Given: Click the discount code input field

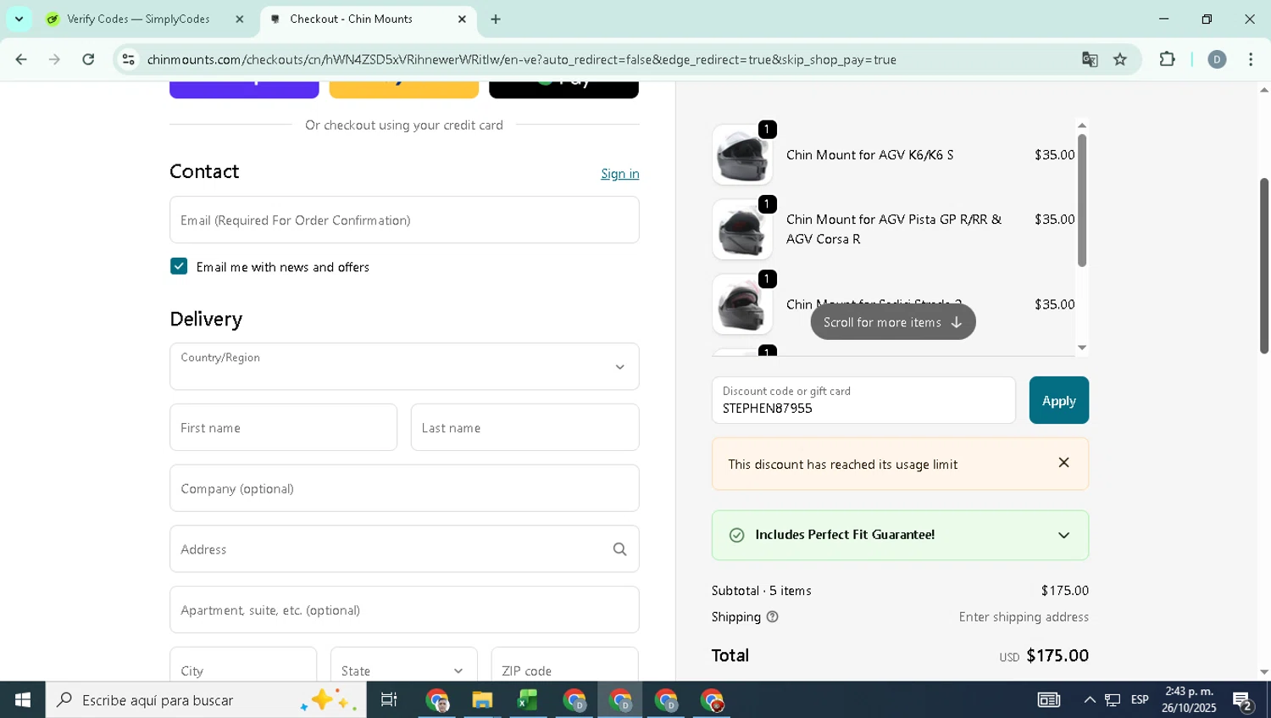Looking at the screenshot, I should point(863,400).
